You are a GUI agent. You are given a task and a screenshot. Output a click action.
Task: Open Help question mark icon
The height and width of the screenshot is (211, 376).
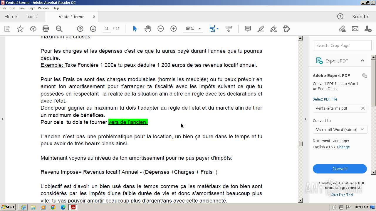(x=340, y=17)
